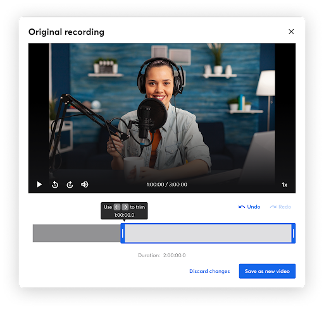Click the right arrow key in the trim tooltip
The image size is (324, 309).
pyautogui.click(x=125, y=207)
